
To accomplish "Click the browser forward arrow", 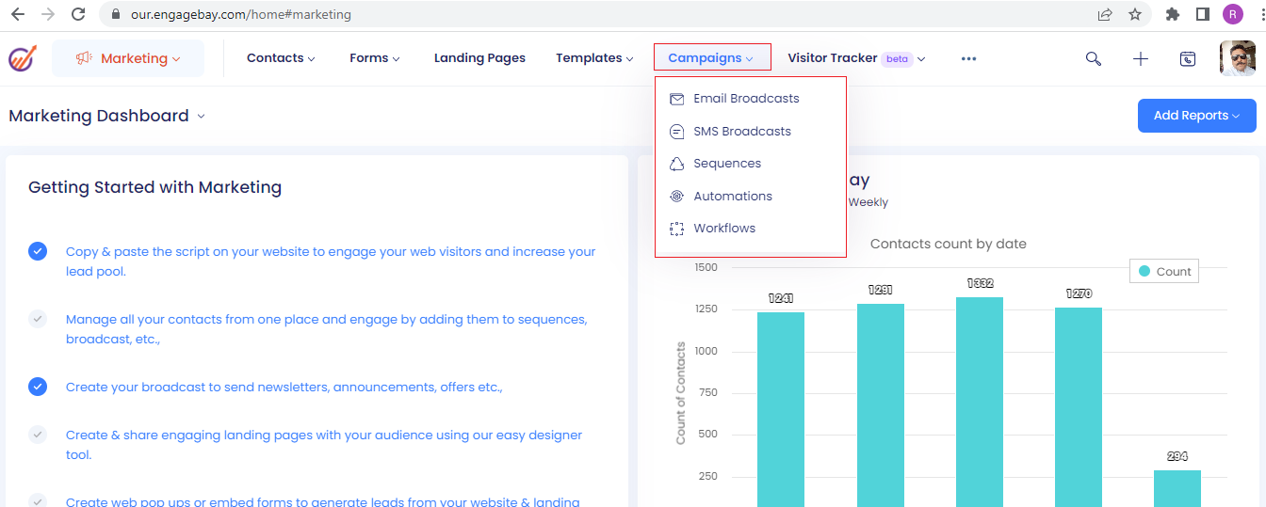I will click(x=48, y=14).
